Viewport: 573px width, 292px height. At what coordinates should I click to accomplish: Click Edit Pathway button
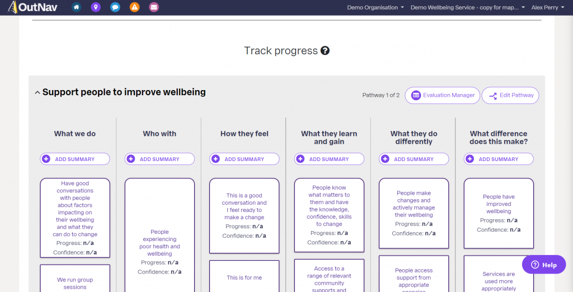(x=510, y=95)
